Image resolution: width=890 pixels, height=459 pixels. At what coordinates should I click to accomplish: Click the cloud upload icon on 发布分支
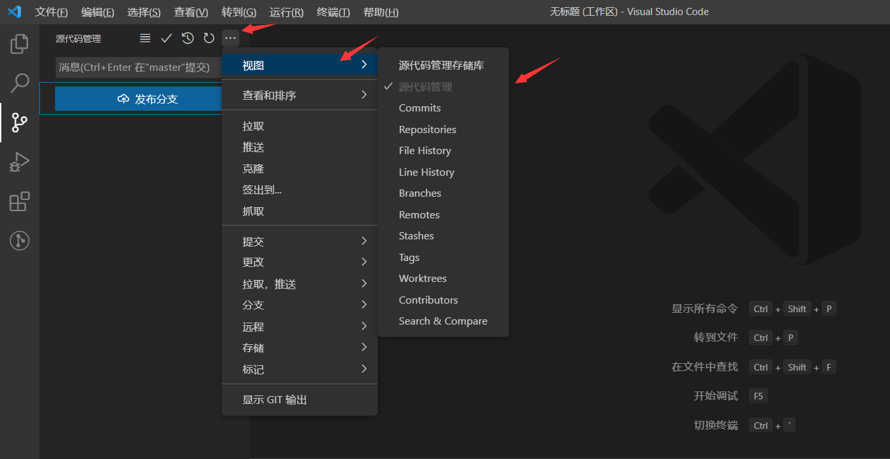tap(123, 99)
